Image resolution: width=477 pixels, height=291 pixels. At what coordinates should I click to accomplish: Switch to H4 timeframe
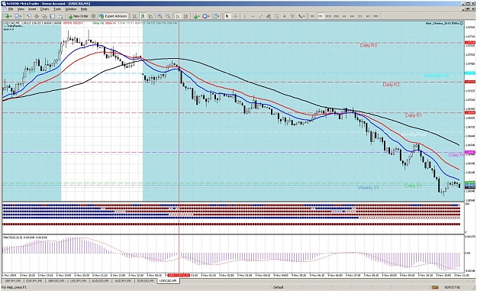point(352,16)
